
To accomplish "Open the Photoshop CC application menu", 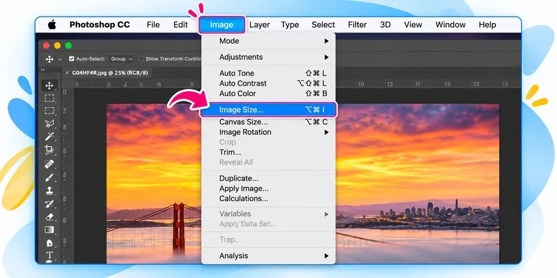I will coord(100,25).
